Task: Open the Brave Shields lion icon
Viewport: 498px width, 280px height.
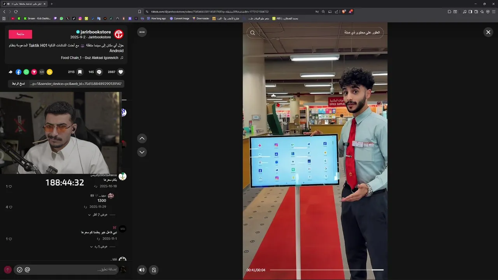Action: 344,12
